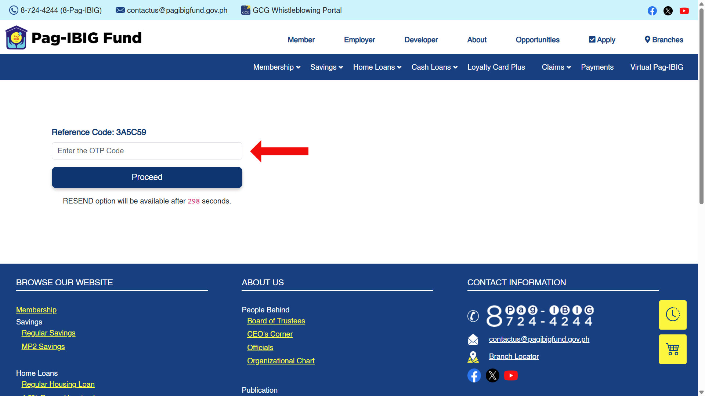
Task: Click the scrollbar down arrow
Action: pyautogui.click(x=701, y=392)
